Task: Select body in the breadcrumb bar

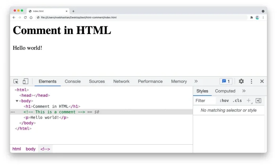Action: pyautogui.click(x=30, y=149)
